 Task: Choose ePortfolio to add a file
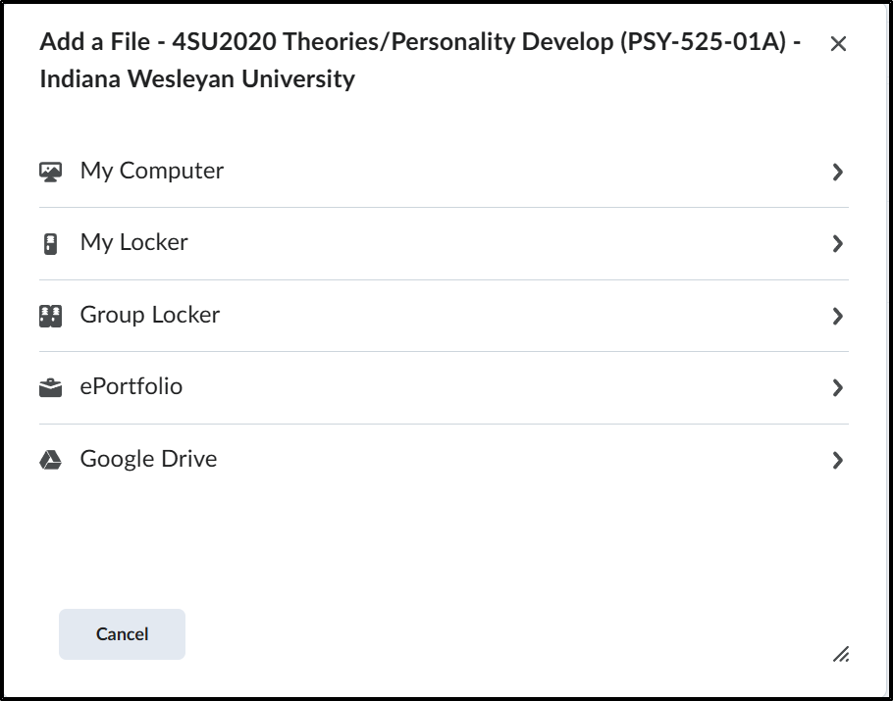(131, 386)
